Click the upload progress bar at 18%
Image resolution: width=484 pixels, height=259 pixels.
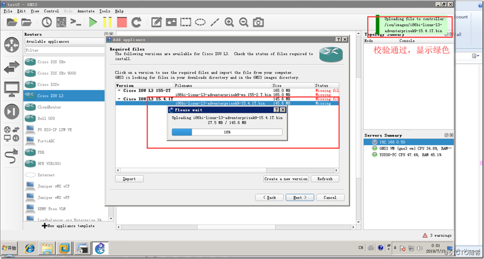click(227, 132)
